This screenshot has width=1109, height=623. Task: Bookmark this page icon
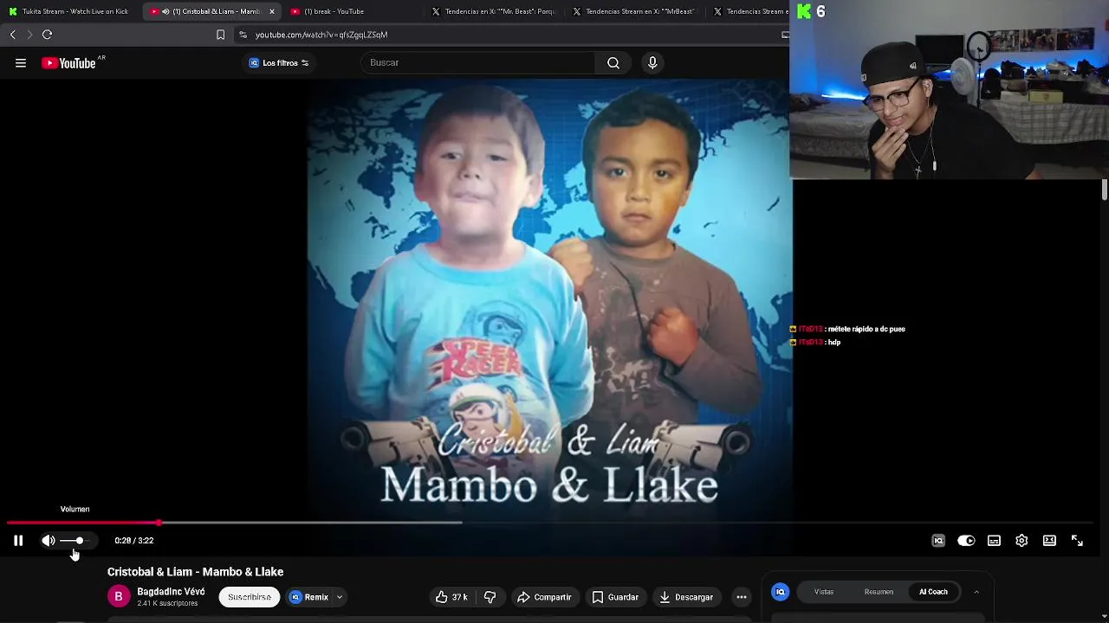tap(220, 35)
